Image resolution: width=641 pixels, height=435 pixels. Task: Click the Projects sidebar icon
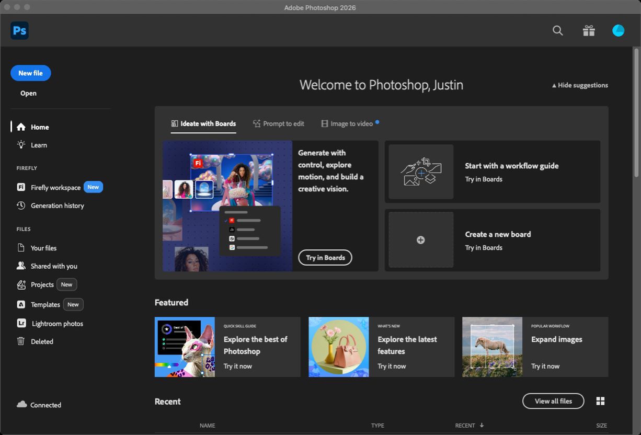(x=21, y=284)
